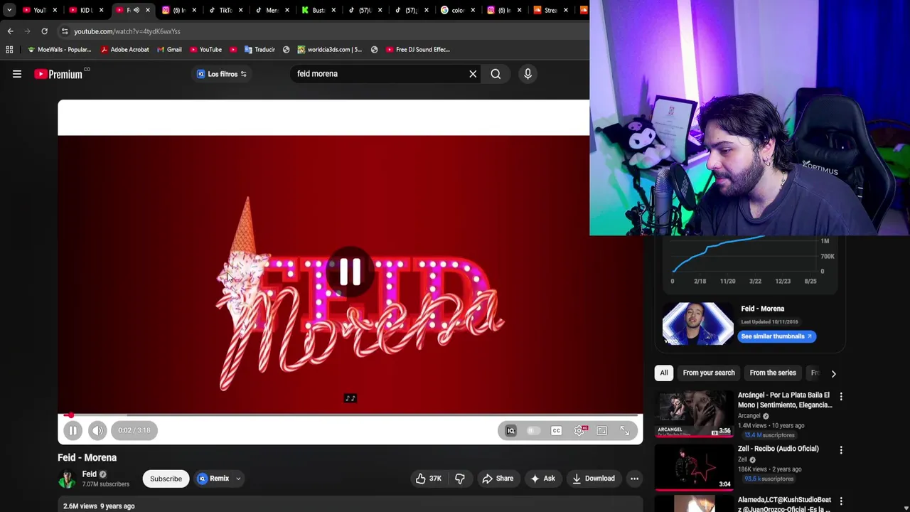Open the three-dot more actions menu
Image resolution: width=910 pixels, height=512 pixels.
pyautogui.click(x=634, y=479)
